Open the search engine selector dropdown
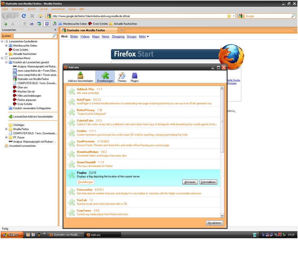Image resolution: width=298 pixels, height=270 pixels. 241,16
